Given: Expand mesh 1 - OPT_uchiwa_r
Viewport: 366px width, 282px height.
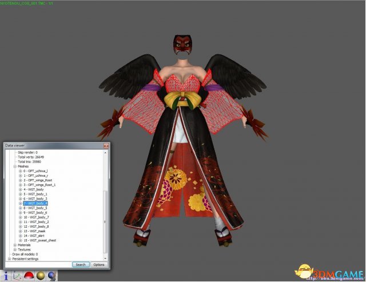Looking at the screenshot, I should point(21,176).
